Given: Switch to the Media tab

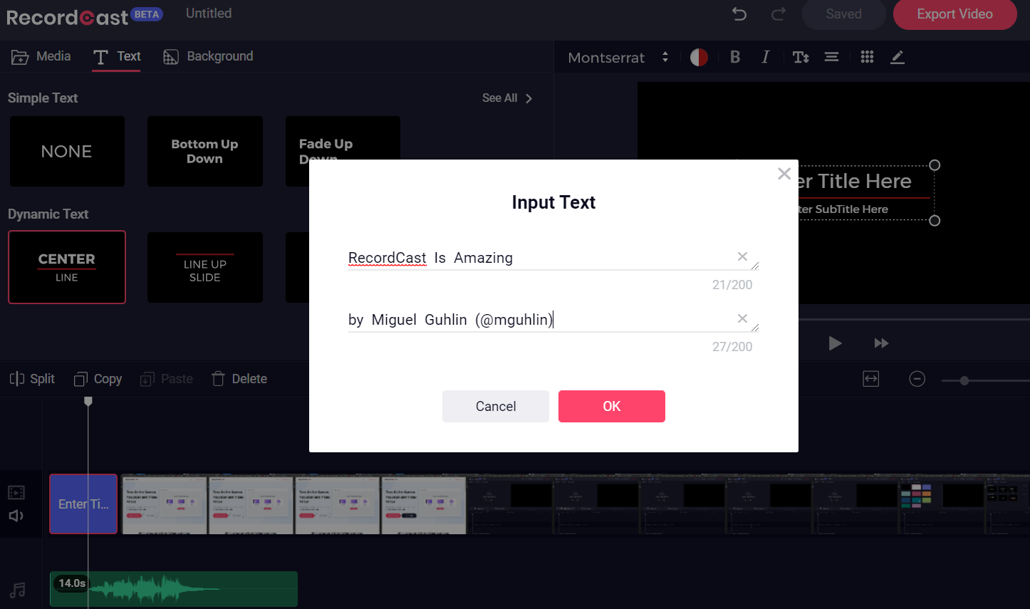Looking at the screenshot, I should tap(41, 56).
